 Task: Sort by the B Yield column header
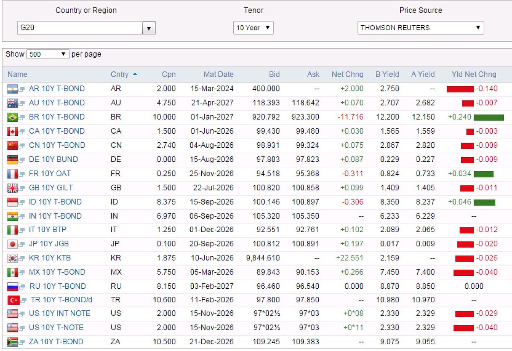click(x=387, y=74)
